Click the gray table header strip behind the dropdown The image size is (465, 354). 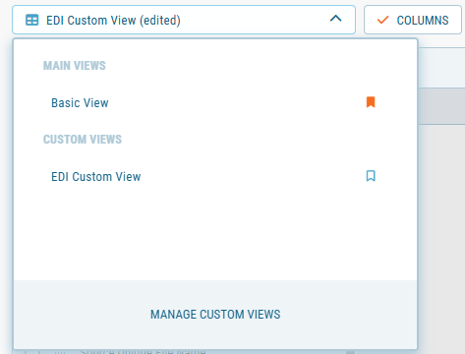pos(441,106)
